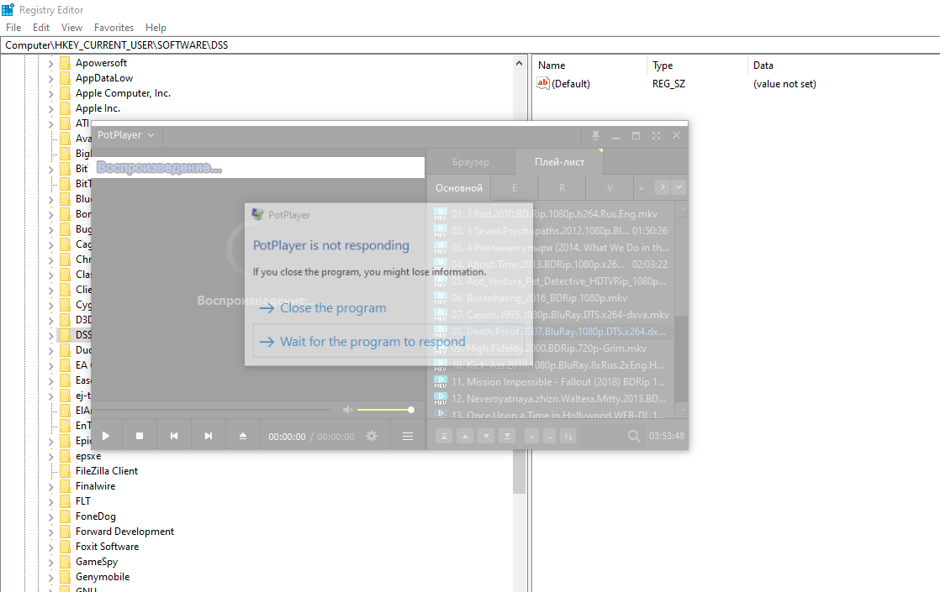Mute audio via the speaker icon

point(348,410)
